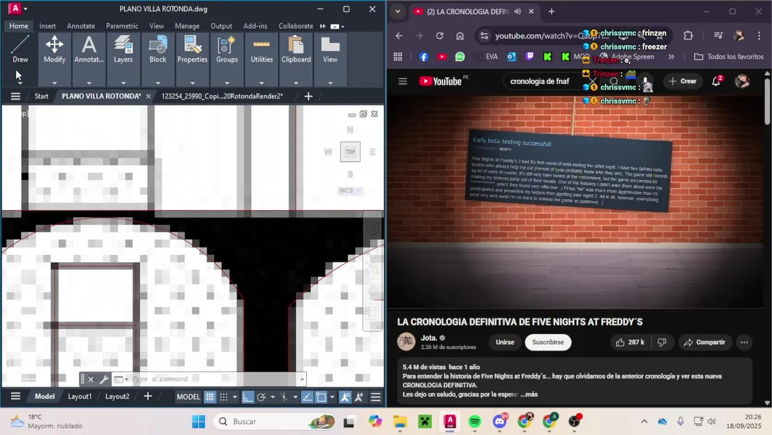The height and width of the screenshot is (435, 772).
Task: Open status bar customization menu
Action: coord(376,397)
